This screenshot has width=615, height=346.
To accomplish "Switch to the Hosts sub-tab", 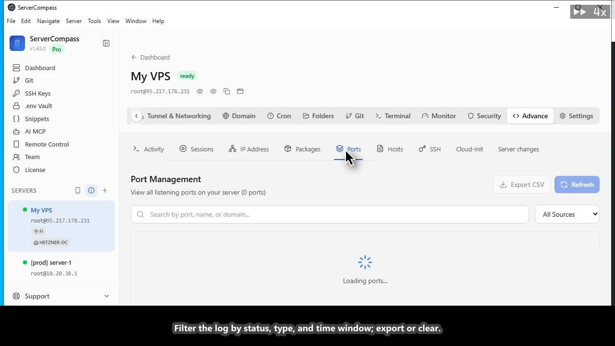I will click(x=390, y=149).
